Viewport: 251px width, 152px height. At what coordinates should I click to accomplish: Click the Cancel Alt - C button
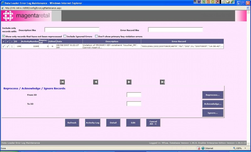pos(153,123)
